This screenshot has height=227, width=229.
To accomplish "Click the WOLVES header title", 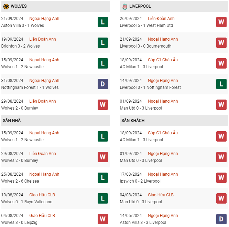I will [x=19, y=6].
